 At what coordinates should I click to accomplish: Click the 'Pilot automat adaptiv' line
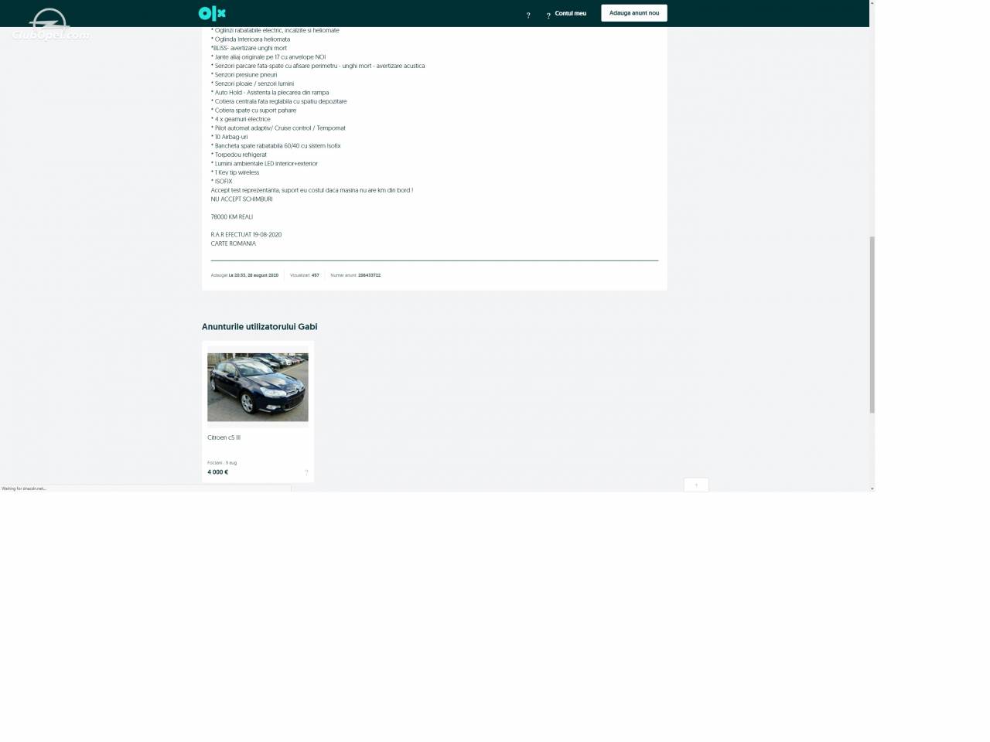[278, 128]
